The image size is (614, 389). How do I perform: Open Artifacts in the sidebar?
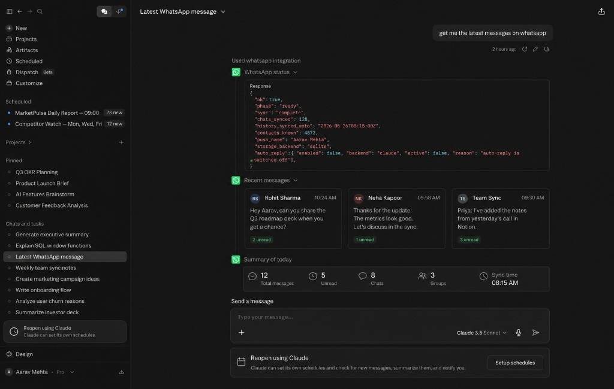pyautogui.click(x=22, y=50)
